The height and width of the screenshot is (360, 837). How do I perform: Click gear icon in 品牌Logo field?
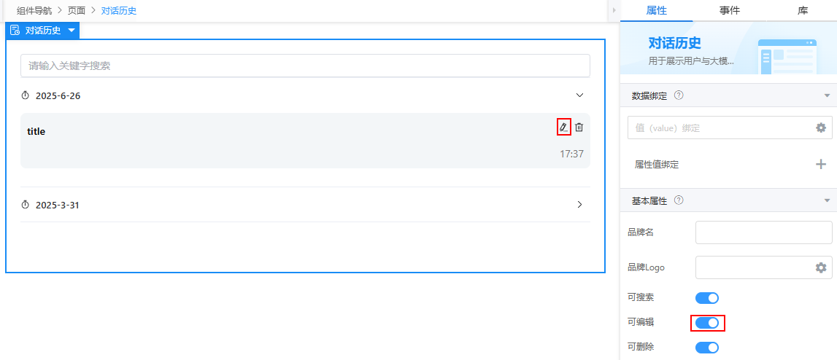pyautogui.click(x=821, y=267)
